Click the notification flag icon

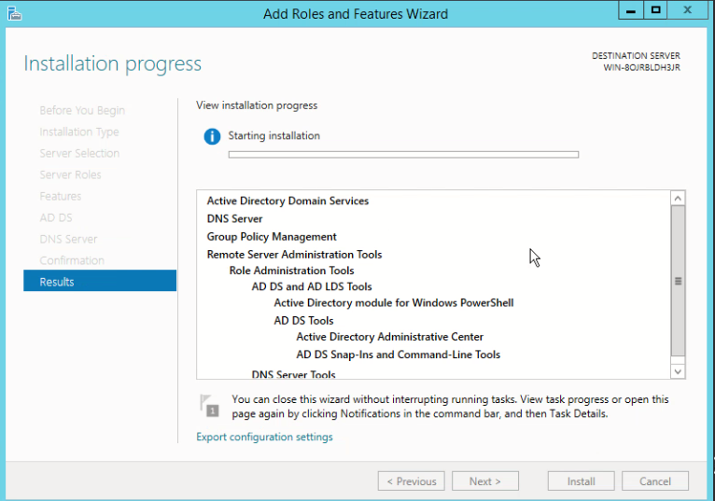210,405
